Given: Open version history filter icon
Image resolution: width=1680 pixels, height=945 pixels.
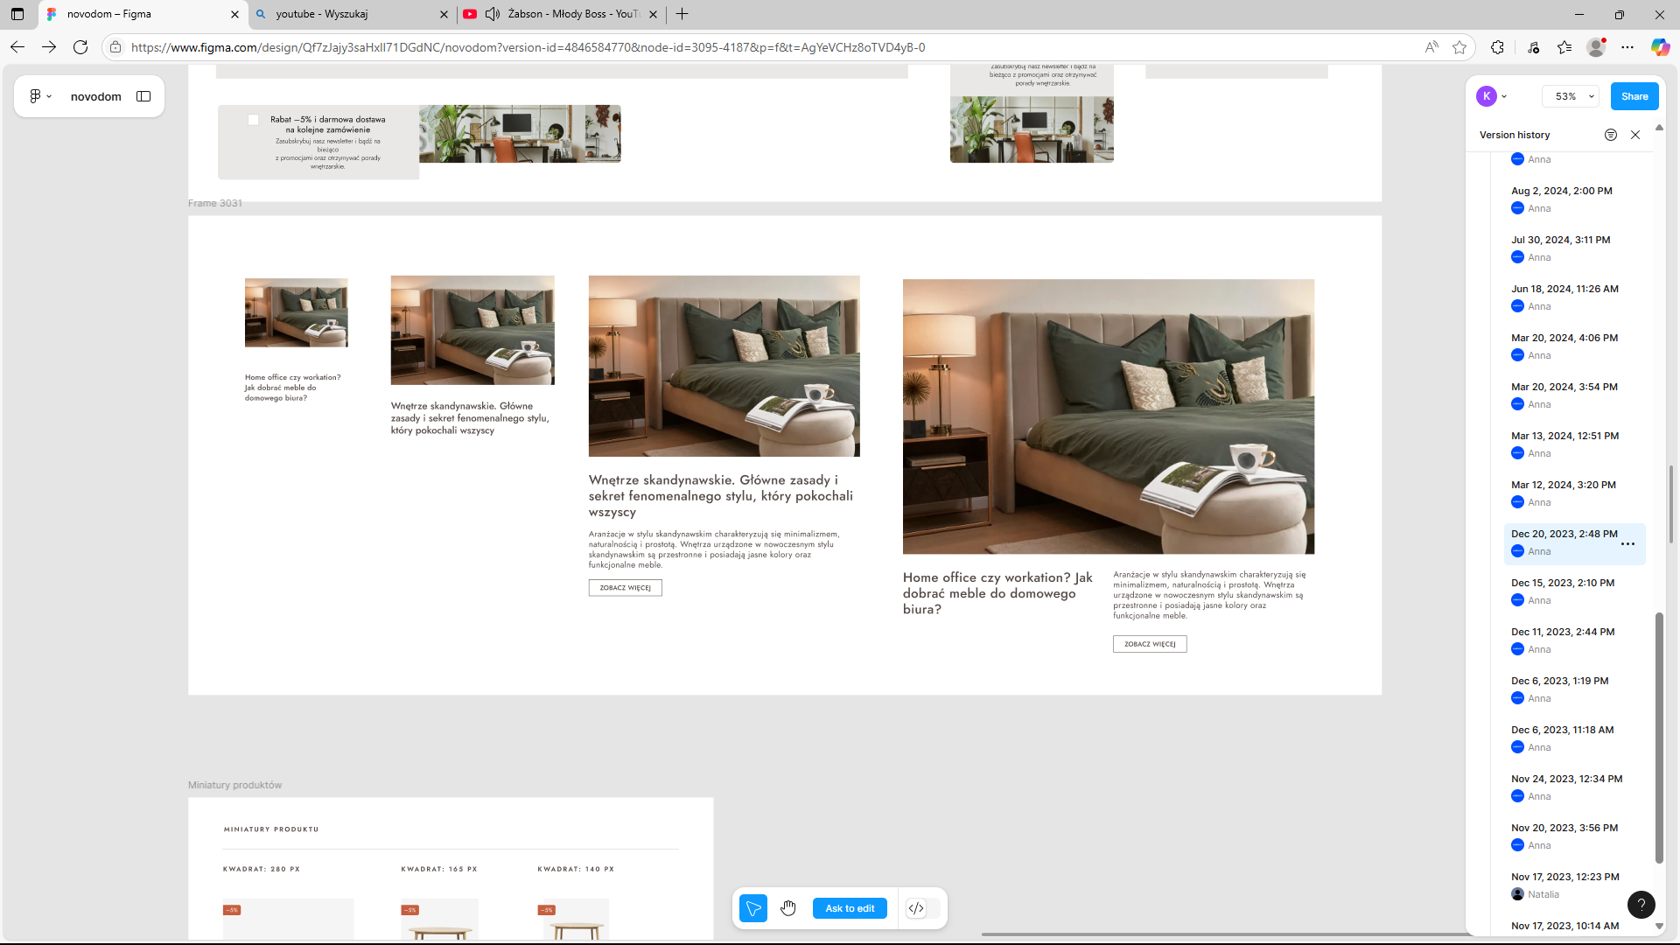Looking at the screenshot, I should coord(1610,135).
